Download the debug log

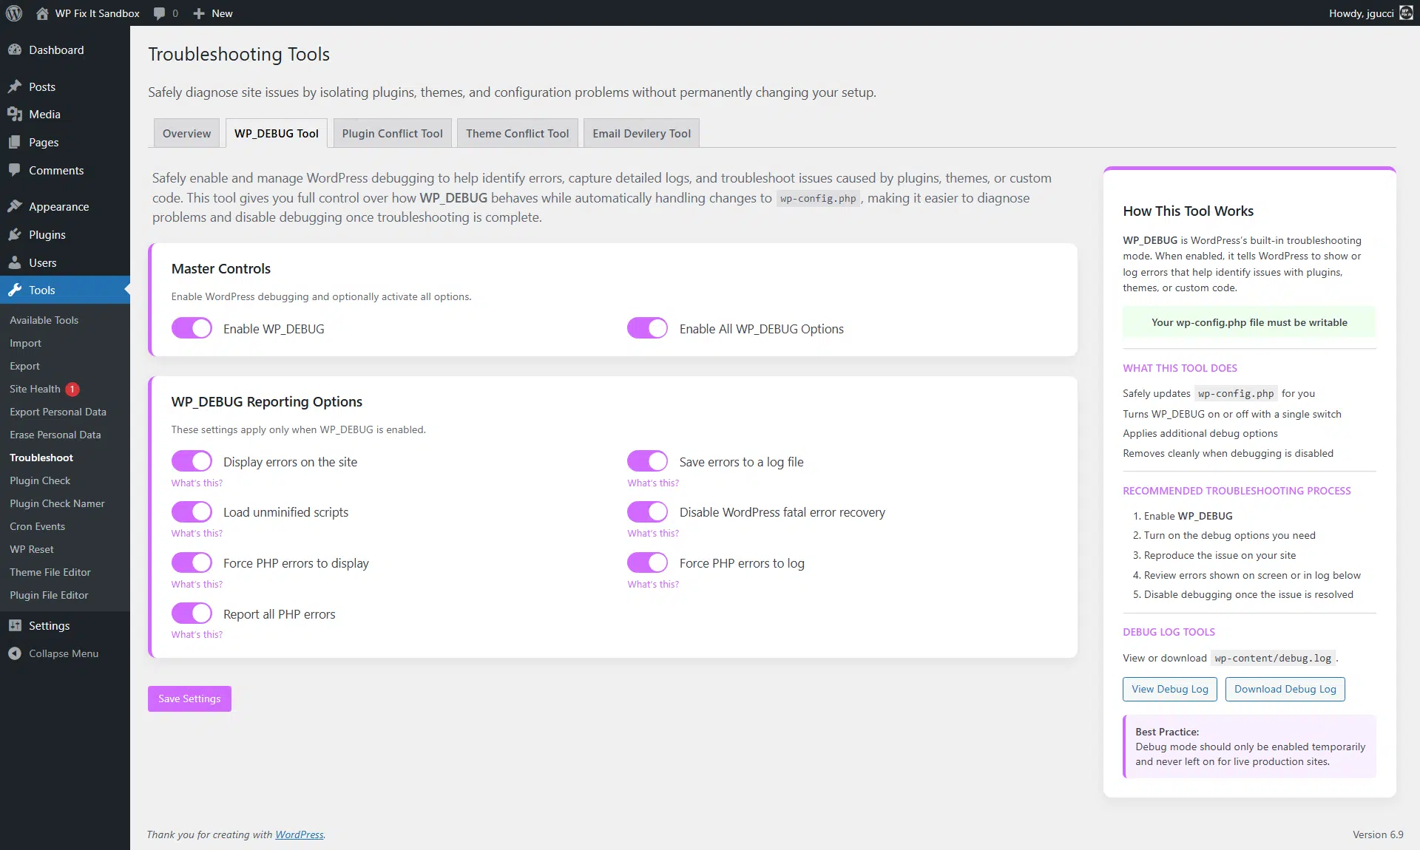(1284, 689)
